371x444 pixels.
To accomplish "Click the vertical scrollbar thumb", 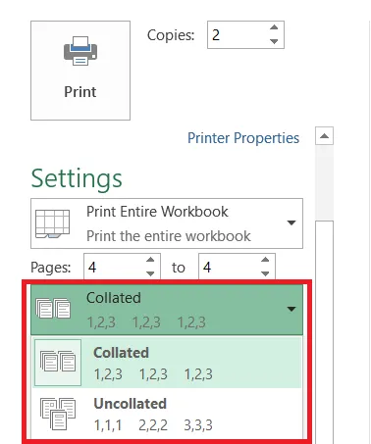I will pyautogui.click(x=324, y=331).
